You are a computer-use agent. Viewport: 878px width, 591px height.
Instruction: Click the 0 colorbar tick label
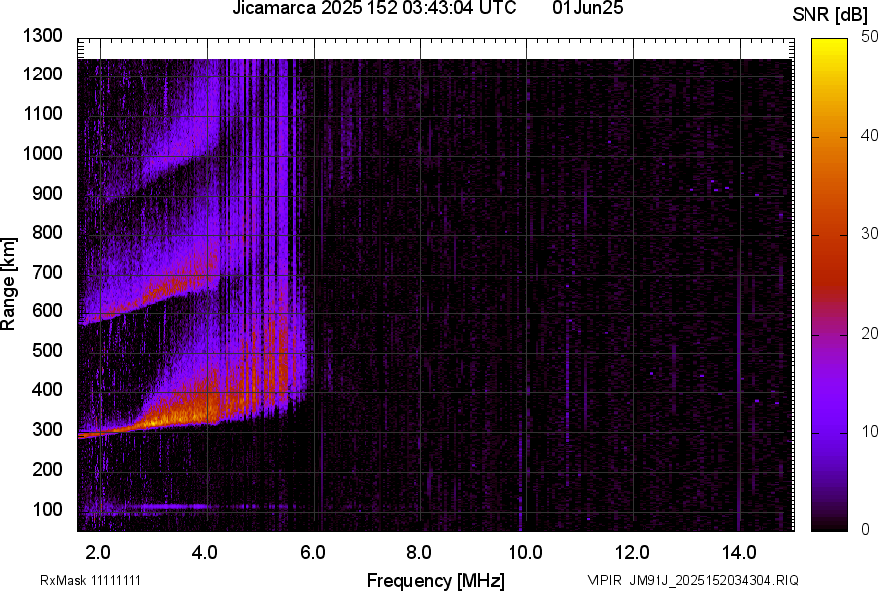866,529
